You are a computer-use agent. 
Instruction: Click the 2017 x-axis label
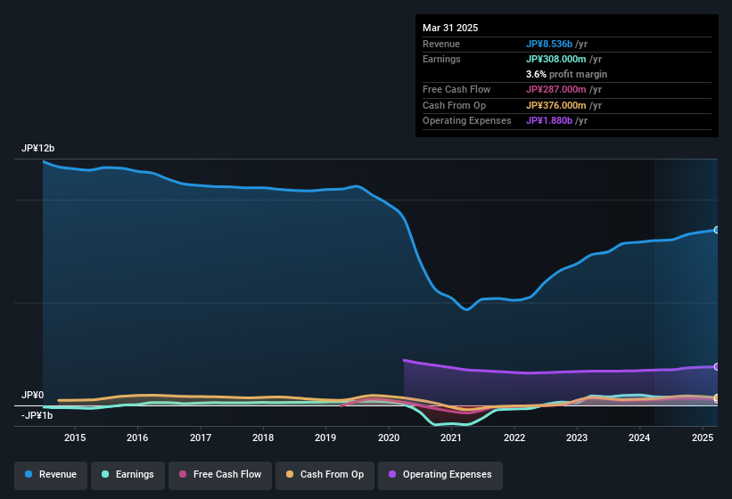point(201,438)
